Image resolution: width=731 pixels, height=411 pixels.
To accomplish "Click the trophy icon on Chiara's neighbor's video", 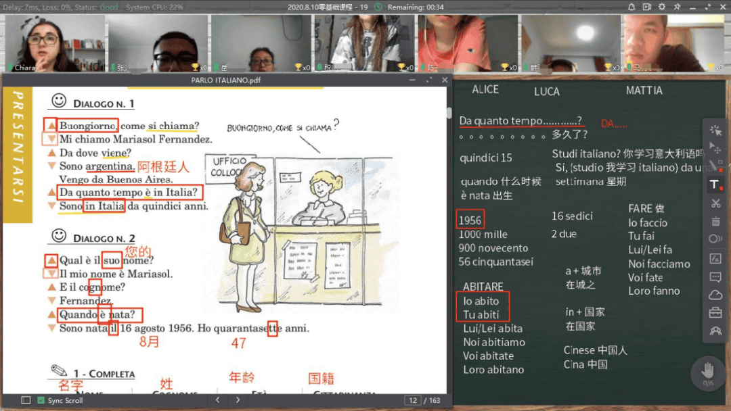I will [196, 67].
